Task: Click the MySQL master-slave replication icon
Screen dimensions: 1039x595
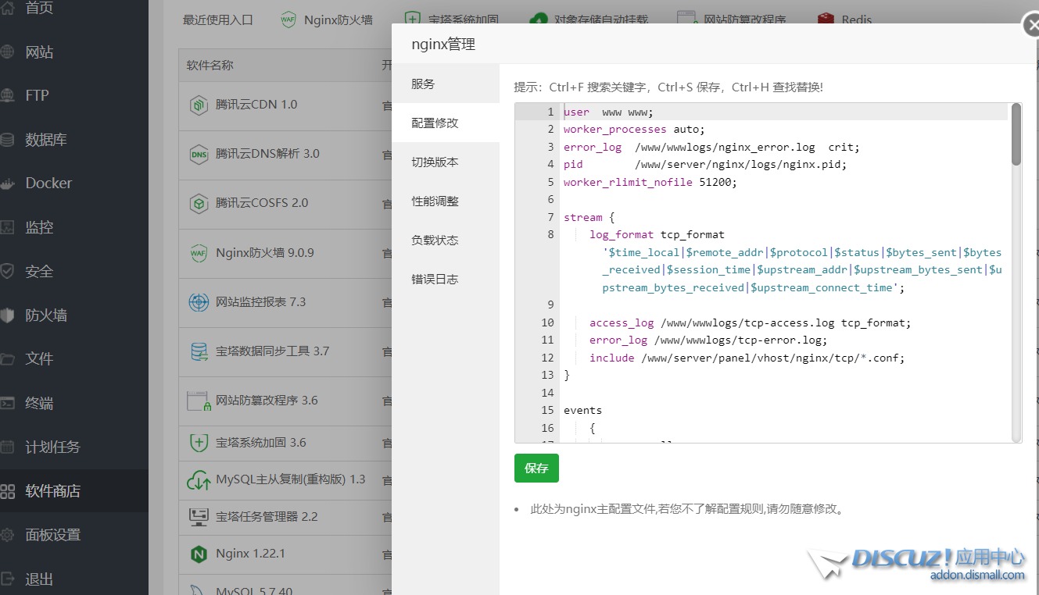Action: (199, 480)
